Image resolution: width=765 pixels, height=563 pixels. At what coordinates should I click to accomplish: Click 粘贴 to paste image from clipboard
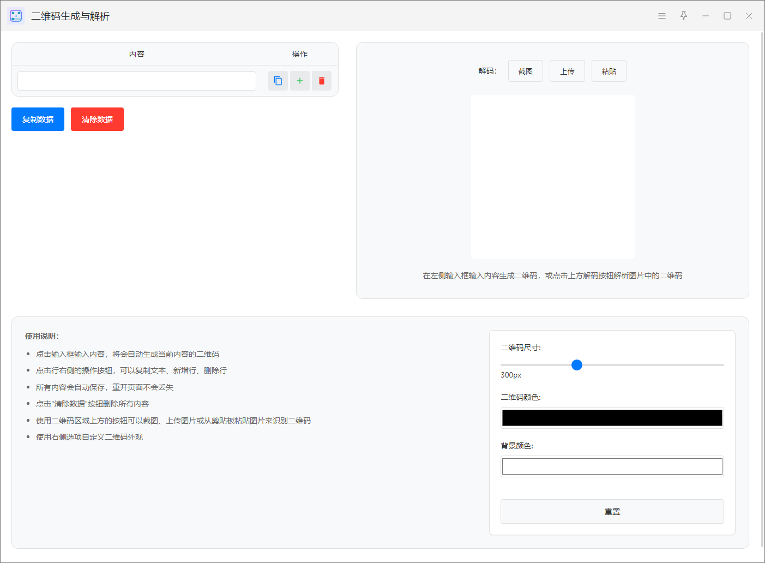click(x=609, y=71)
